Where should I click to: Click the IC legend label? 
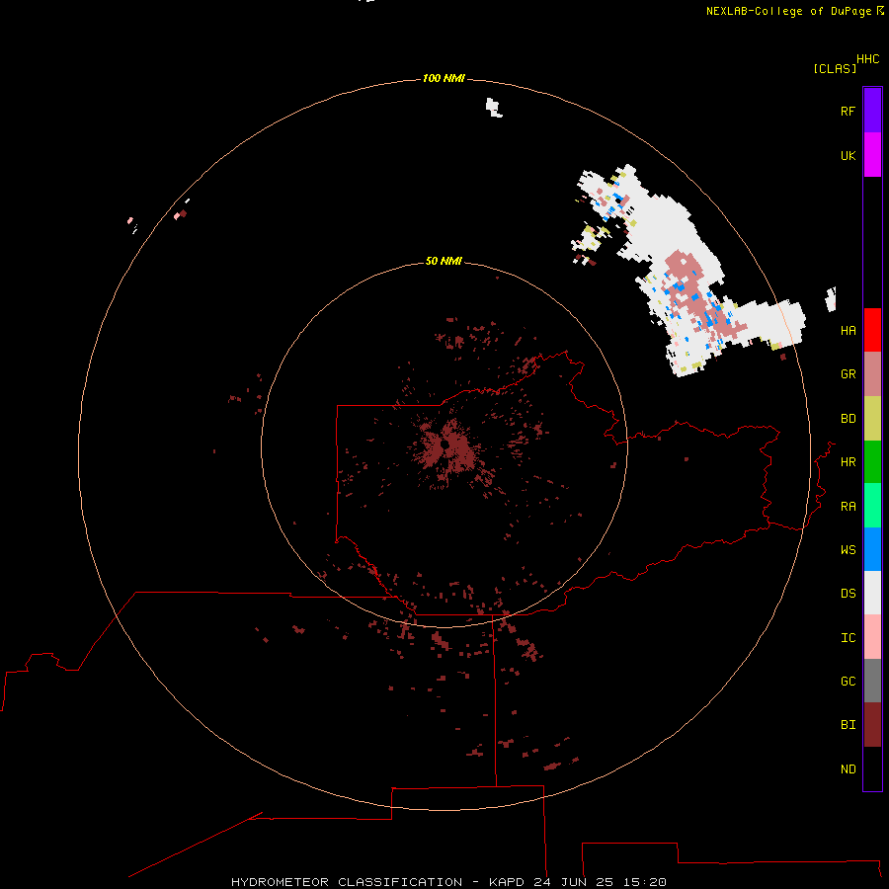coord(848,637)
